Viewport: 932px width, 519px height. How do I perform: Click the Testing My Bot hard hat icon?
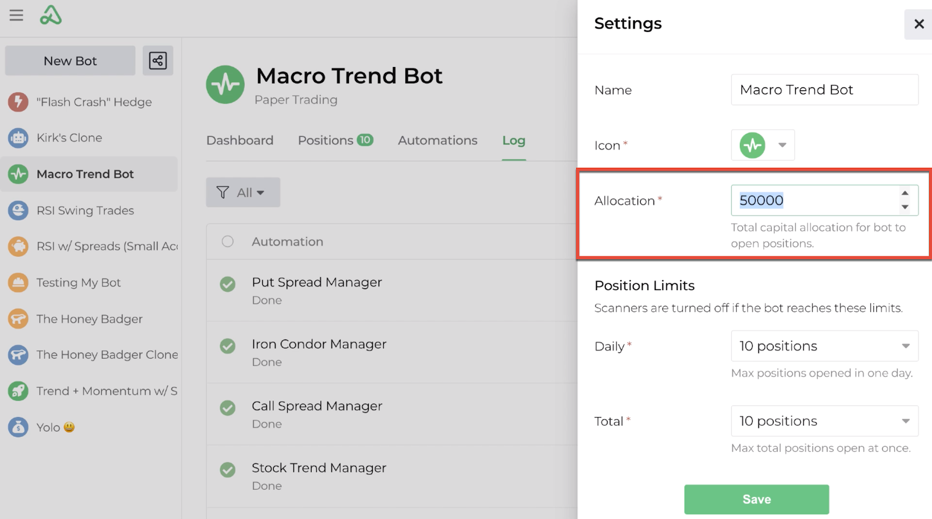(18, 283)
